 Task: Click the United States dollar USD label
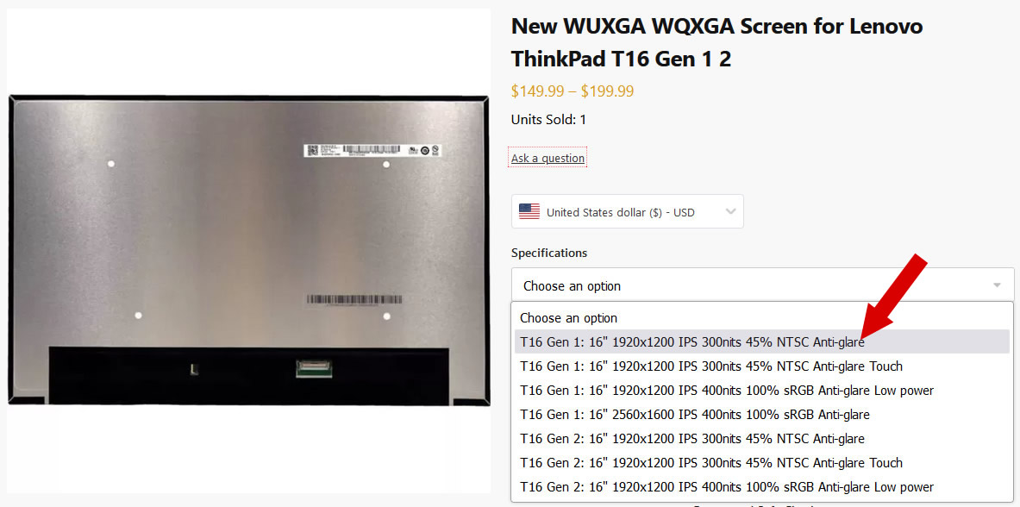(621, 212)
